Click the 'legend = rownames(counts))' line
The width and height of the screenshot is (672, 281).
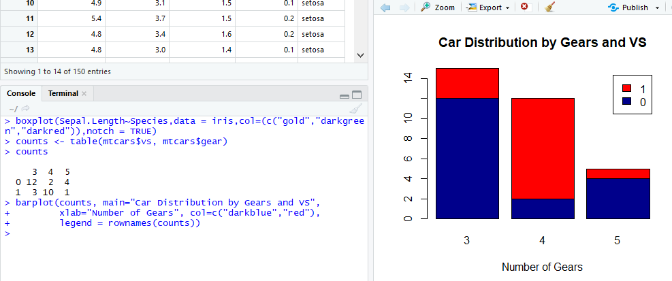130,223
